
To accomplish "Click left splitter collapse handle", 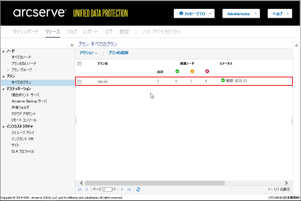I will pyautogui.click(x=76, y=120).
